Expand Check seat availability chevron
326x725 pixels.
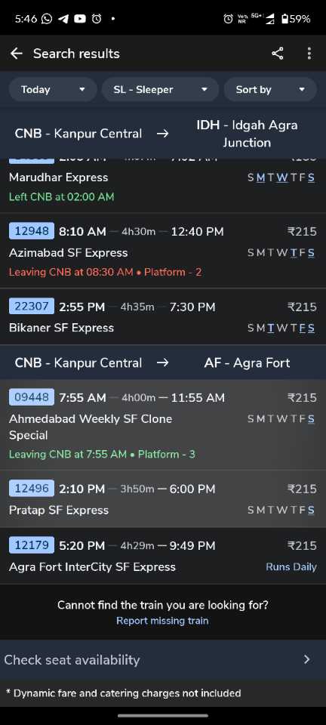(x=306, y=659)
